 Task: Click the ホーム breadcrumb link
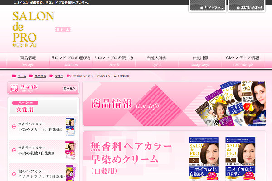22,76
